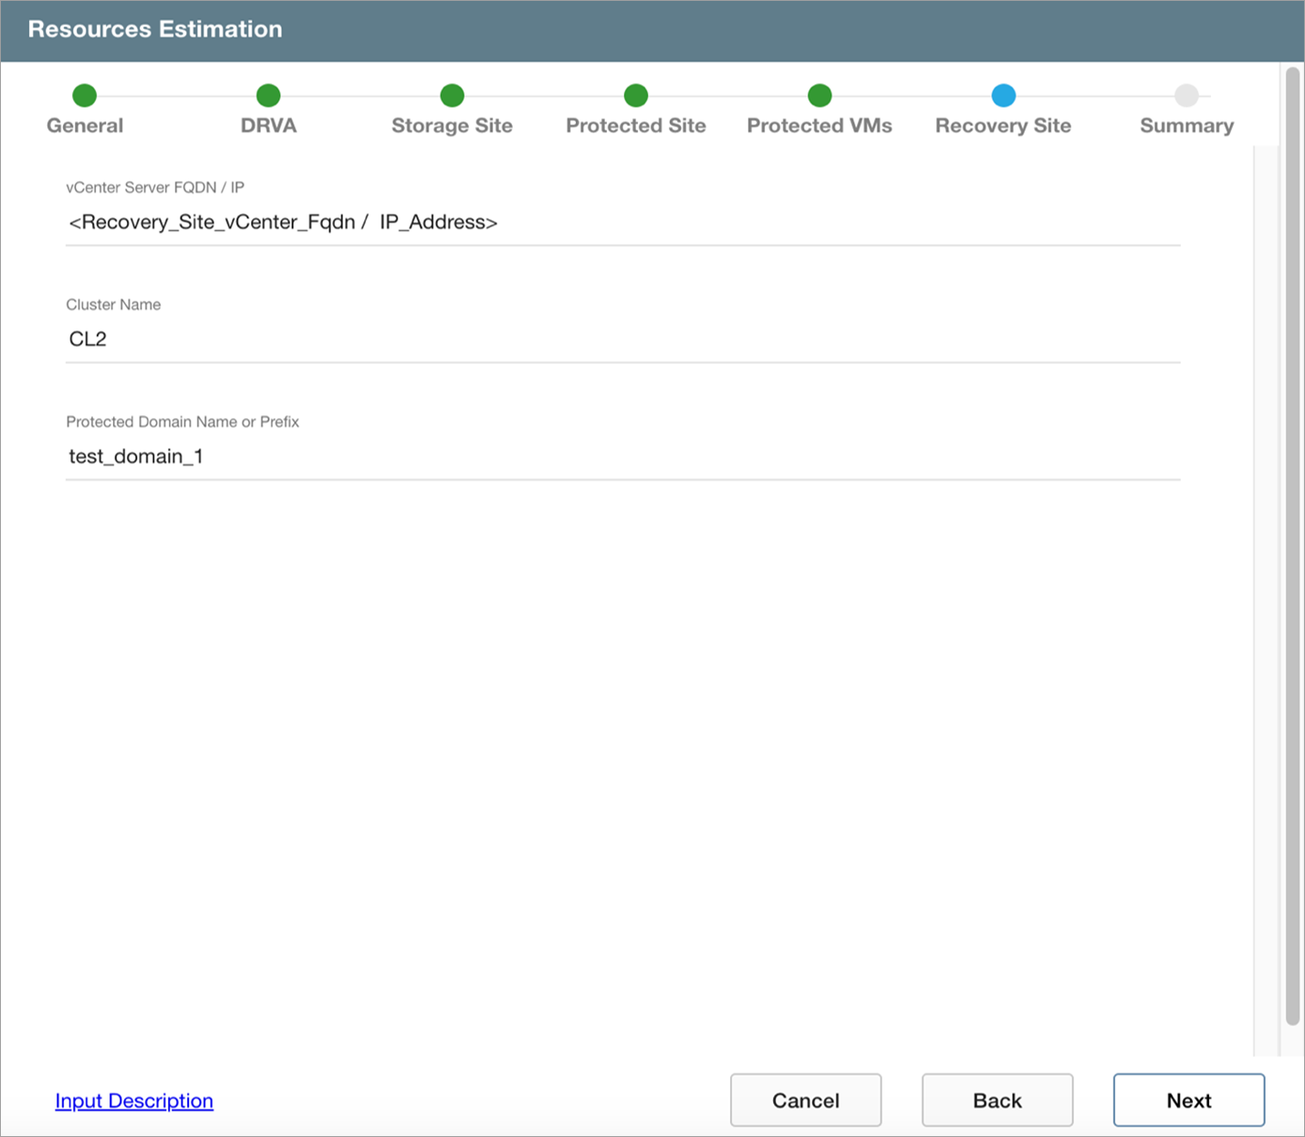The image size is (1305, 1137).
Task: Select the green circle above Storage Site
Action: click(x=452, y=95)
